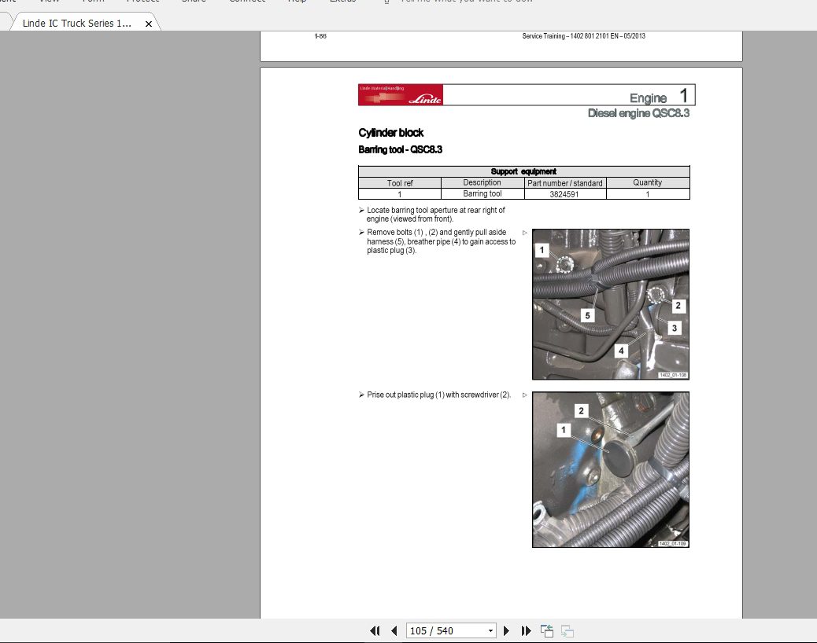The width and height of the screenshot is (817, 643).
Task: Click the 'Part number / standard' column header
Action: (565, 183)
